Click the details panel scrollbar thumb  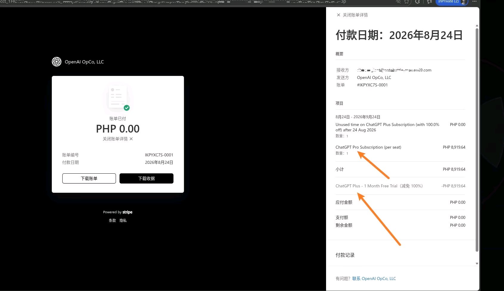pyautogui.click(x=477, y=140)
